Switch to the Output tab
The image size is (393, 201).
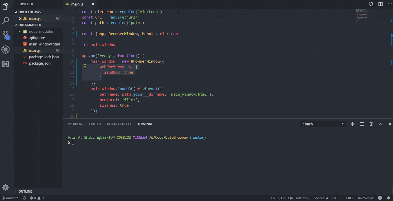pos(95,124)
